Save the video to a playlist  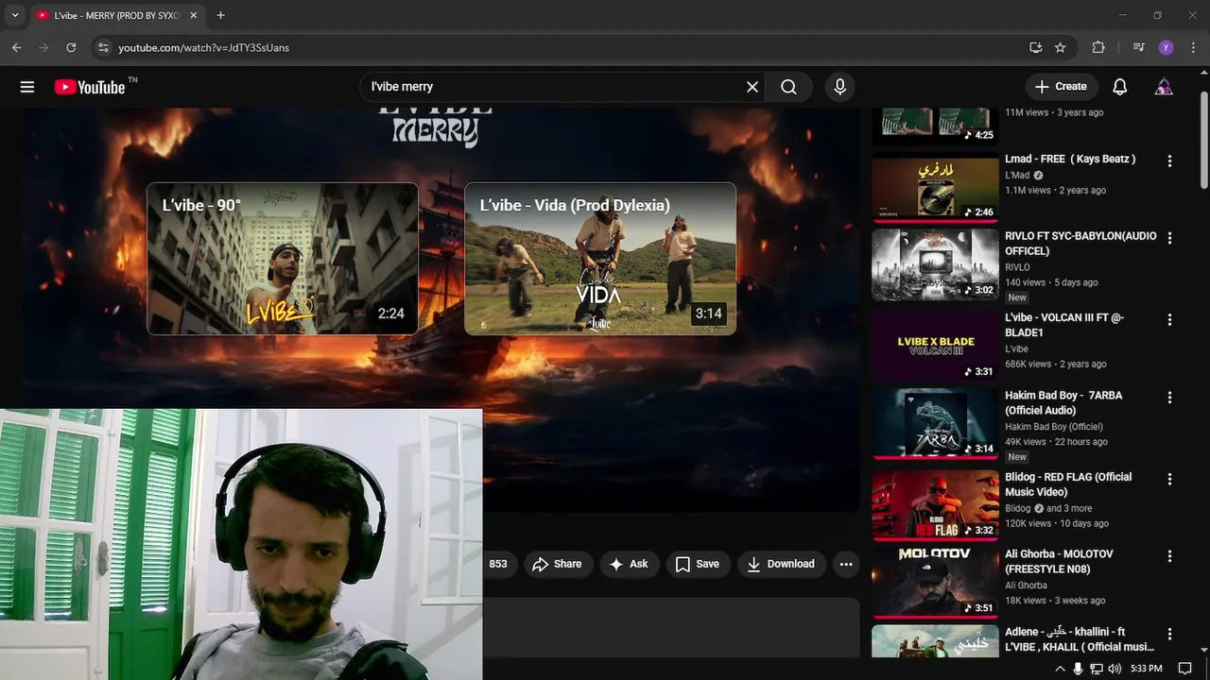(x=698, y=564)
